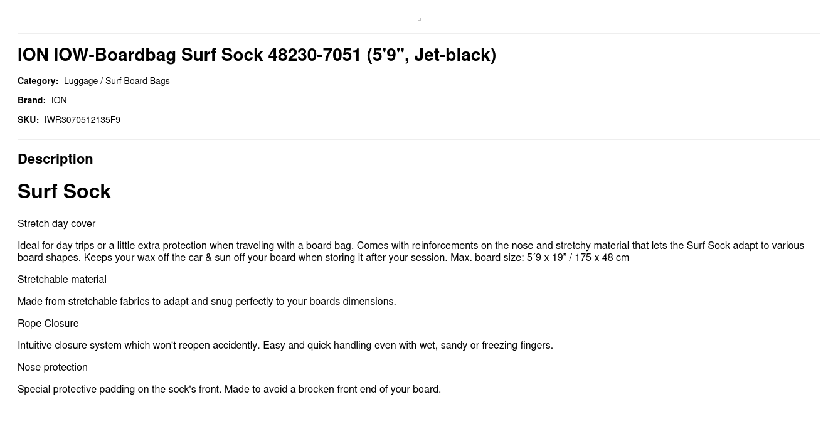This screenshot has width=833, height=424.
Task: Click the SKU label
Action: [28, 120]
